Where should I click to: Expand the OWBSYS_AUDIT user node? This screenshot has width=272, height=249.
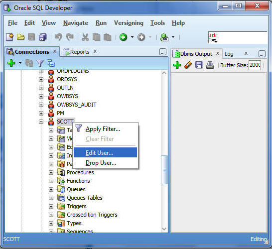click(x=41, y=105)
